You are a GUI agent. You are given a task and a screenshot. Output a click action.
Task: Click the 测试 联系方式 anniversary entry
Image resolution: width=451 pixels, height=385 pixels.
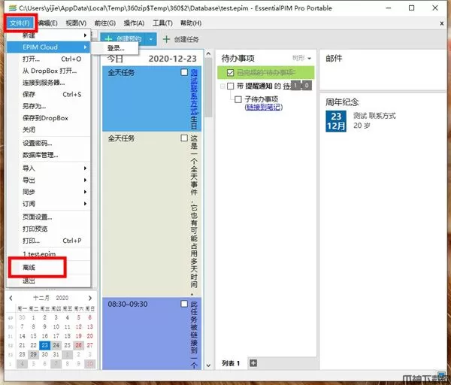coord(374,116)
